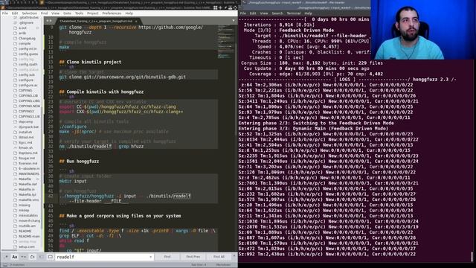476x268 pixels.
Task: Open Sublime Text Help menu
Action: tap(129, 13)
